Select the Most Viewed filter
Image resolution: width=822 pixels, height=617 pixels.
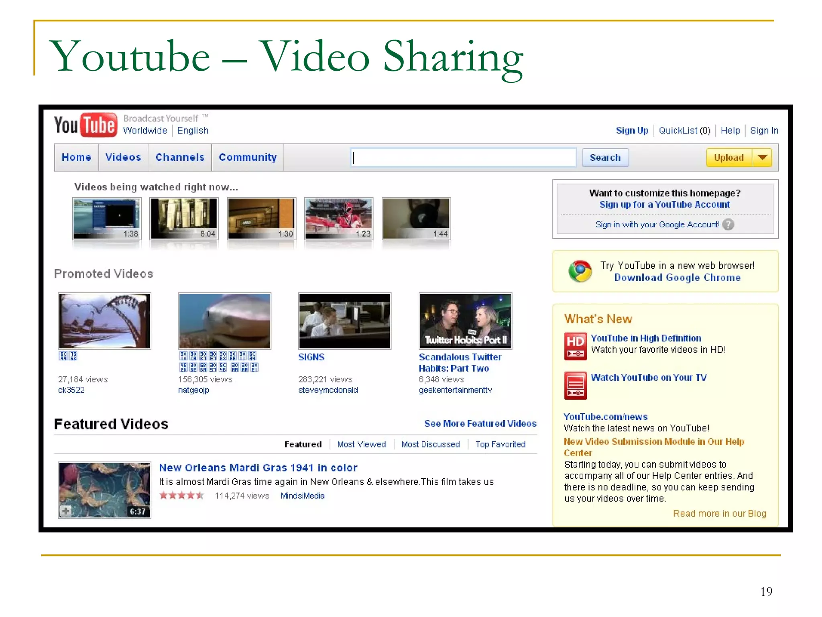pos(361,444)
